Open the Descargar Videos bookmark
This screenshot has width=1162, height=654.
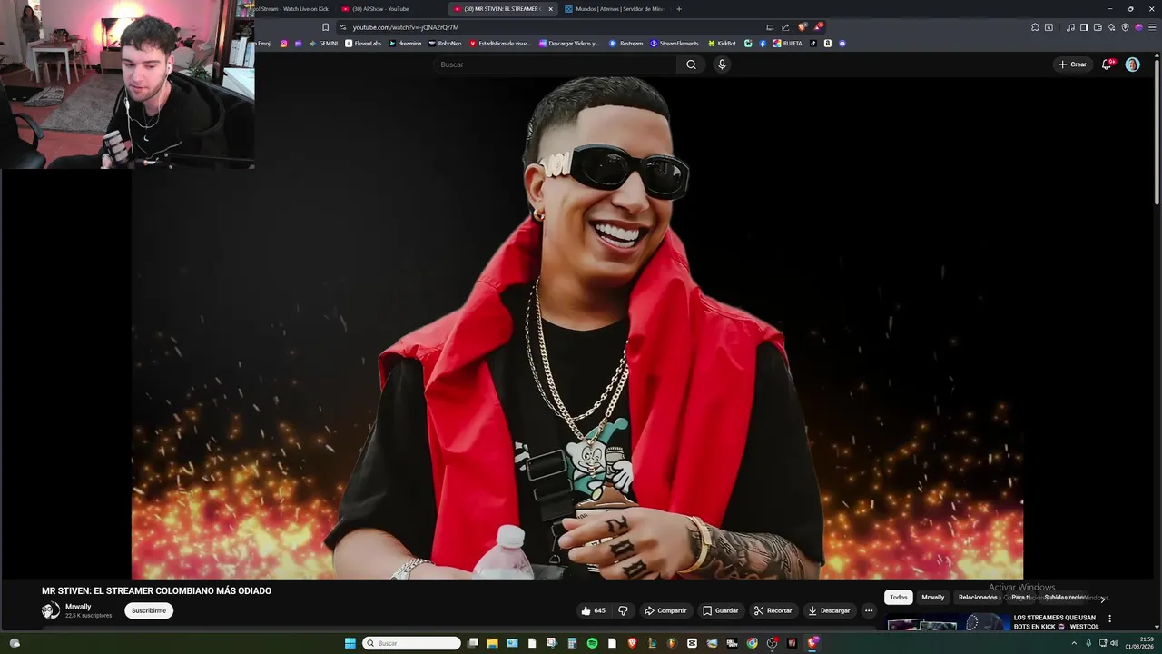point(570,44)
